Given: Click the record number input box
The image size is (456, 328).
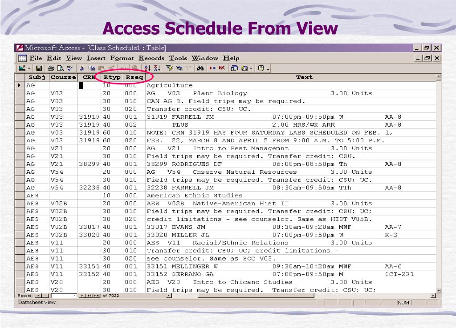Looking at the screenshot, I should coord(64,296).
